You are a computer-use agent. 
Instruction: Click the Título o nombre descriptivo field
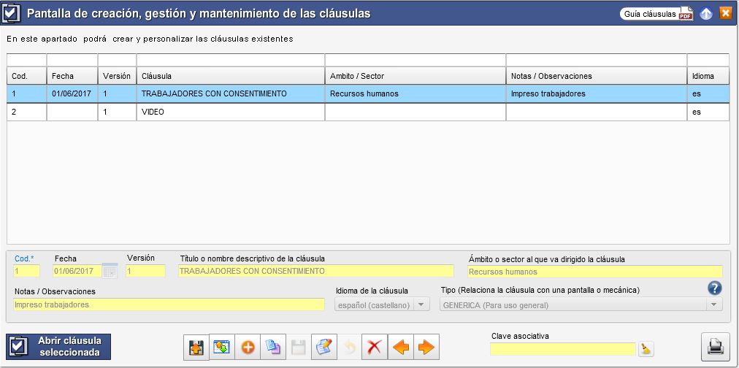click(315, 271)
